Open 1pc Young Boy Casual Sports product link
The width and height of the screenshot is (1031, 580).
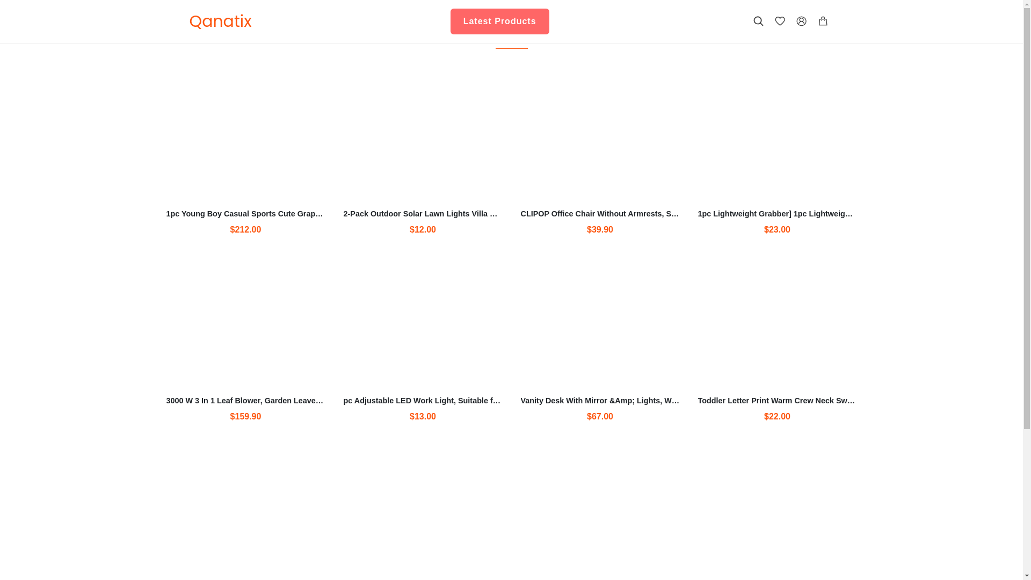pos(245,214)
